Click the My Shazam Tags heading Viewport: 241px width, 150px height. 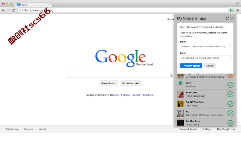coord(192,18)
